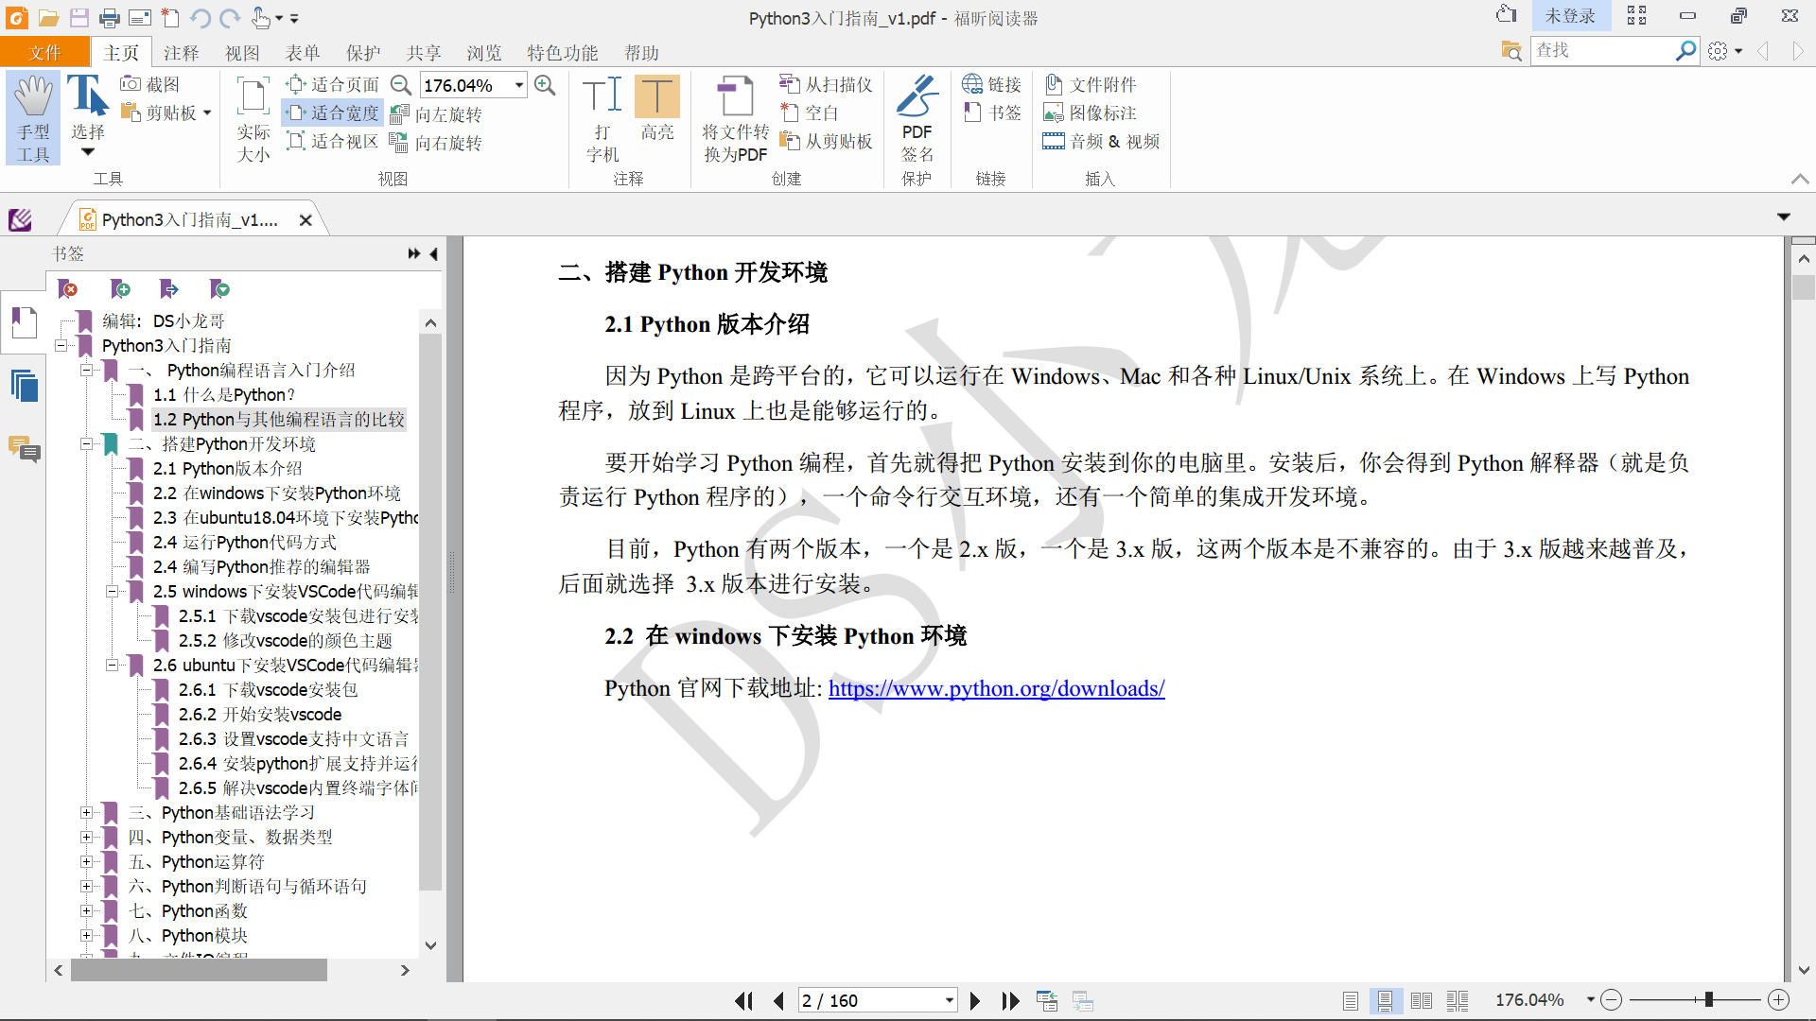The width and height of the screenshot is (1816, 1021).
Task: Click Rotate Left (向左旋转)
Action: tap(437, 114)
